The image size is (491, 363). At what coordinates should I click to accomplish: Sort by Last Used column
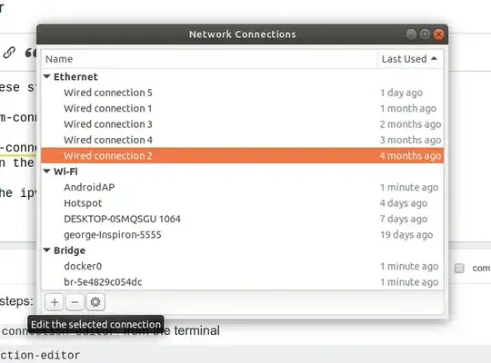(x=409, y=59)
